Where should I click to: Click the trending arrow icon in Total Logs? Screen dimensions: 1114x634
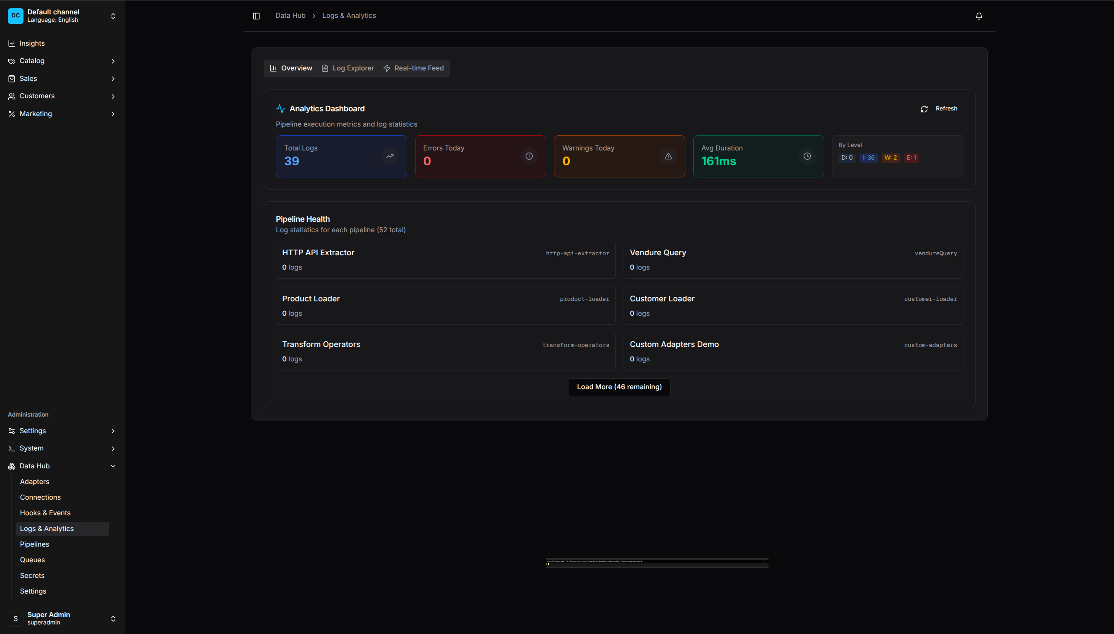point(389,156)
